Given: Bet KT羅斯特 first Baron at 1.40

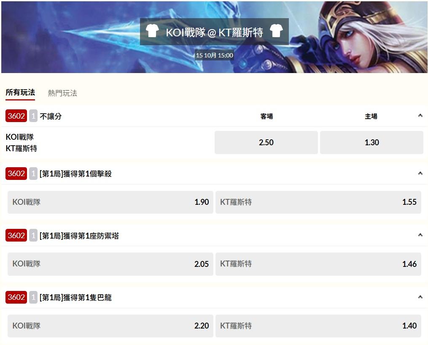Looking at the screenshot, I should [318, 326].
